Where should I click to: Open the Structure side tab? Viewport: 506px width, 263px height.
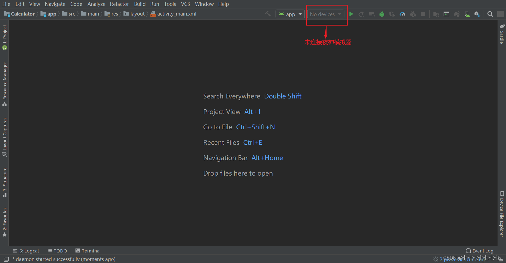(x=4, y=182)
